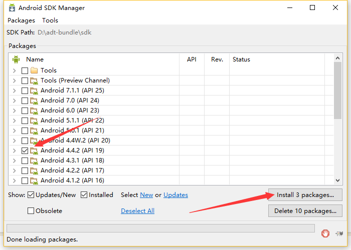Viewport: 351px width, 250px height.
Task: Expand the Android 4.2.2 (API 17) row
Action: click(x=15, y=170)
